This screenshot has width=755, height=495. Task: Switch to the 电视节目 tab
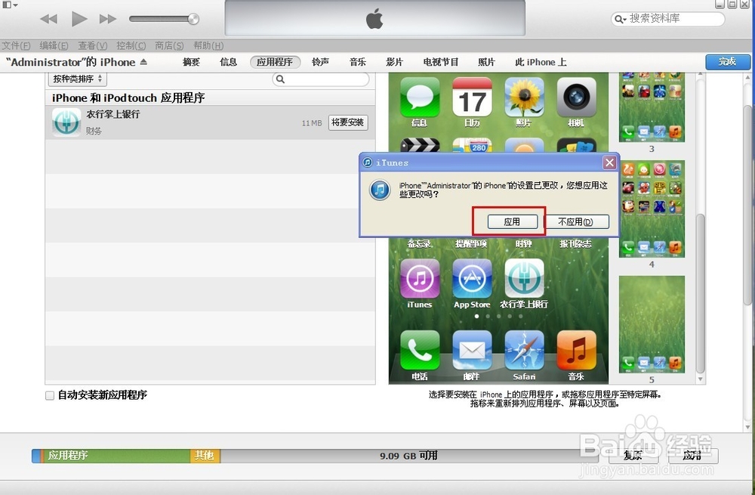pyautogui.click(x=441, y=62)
